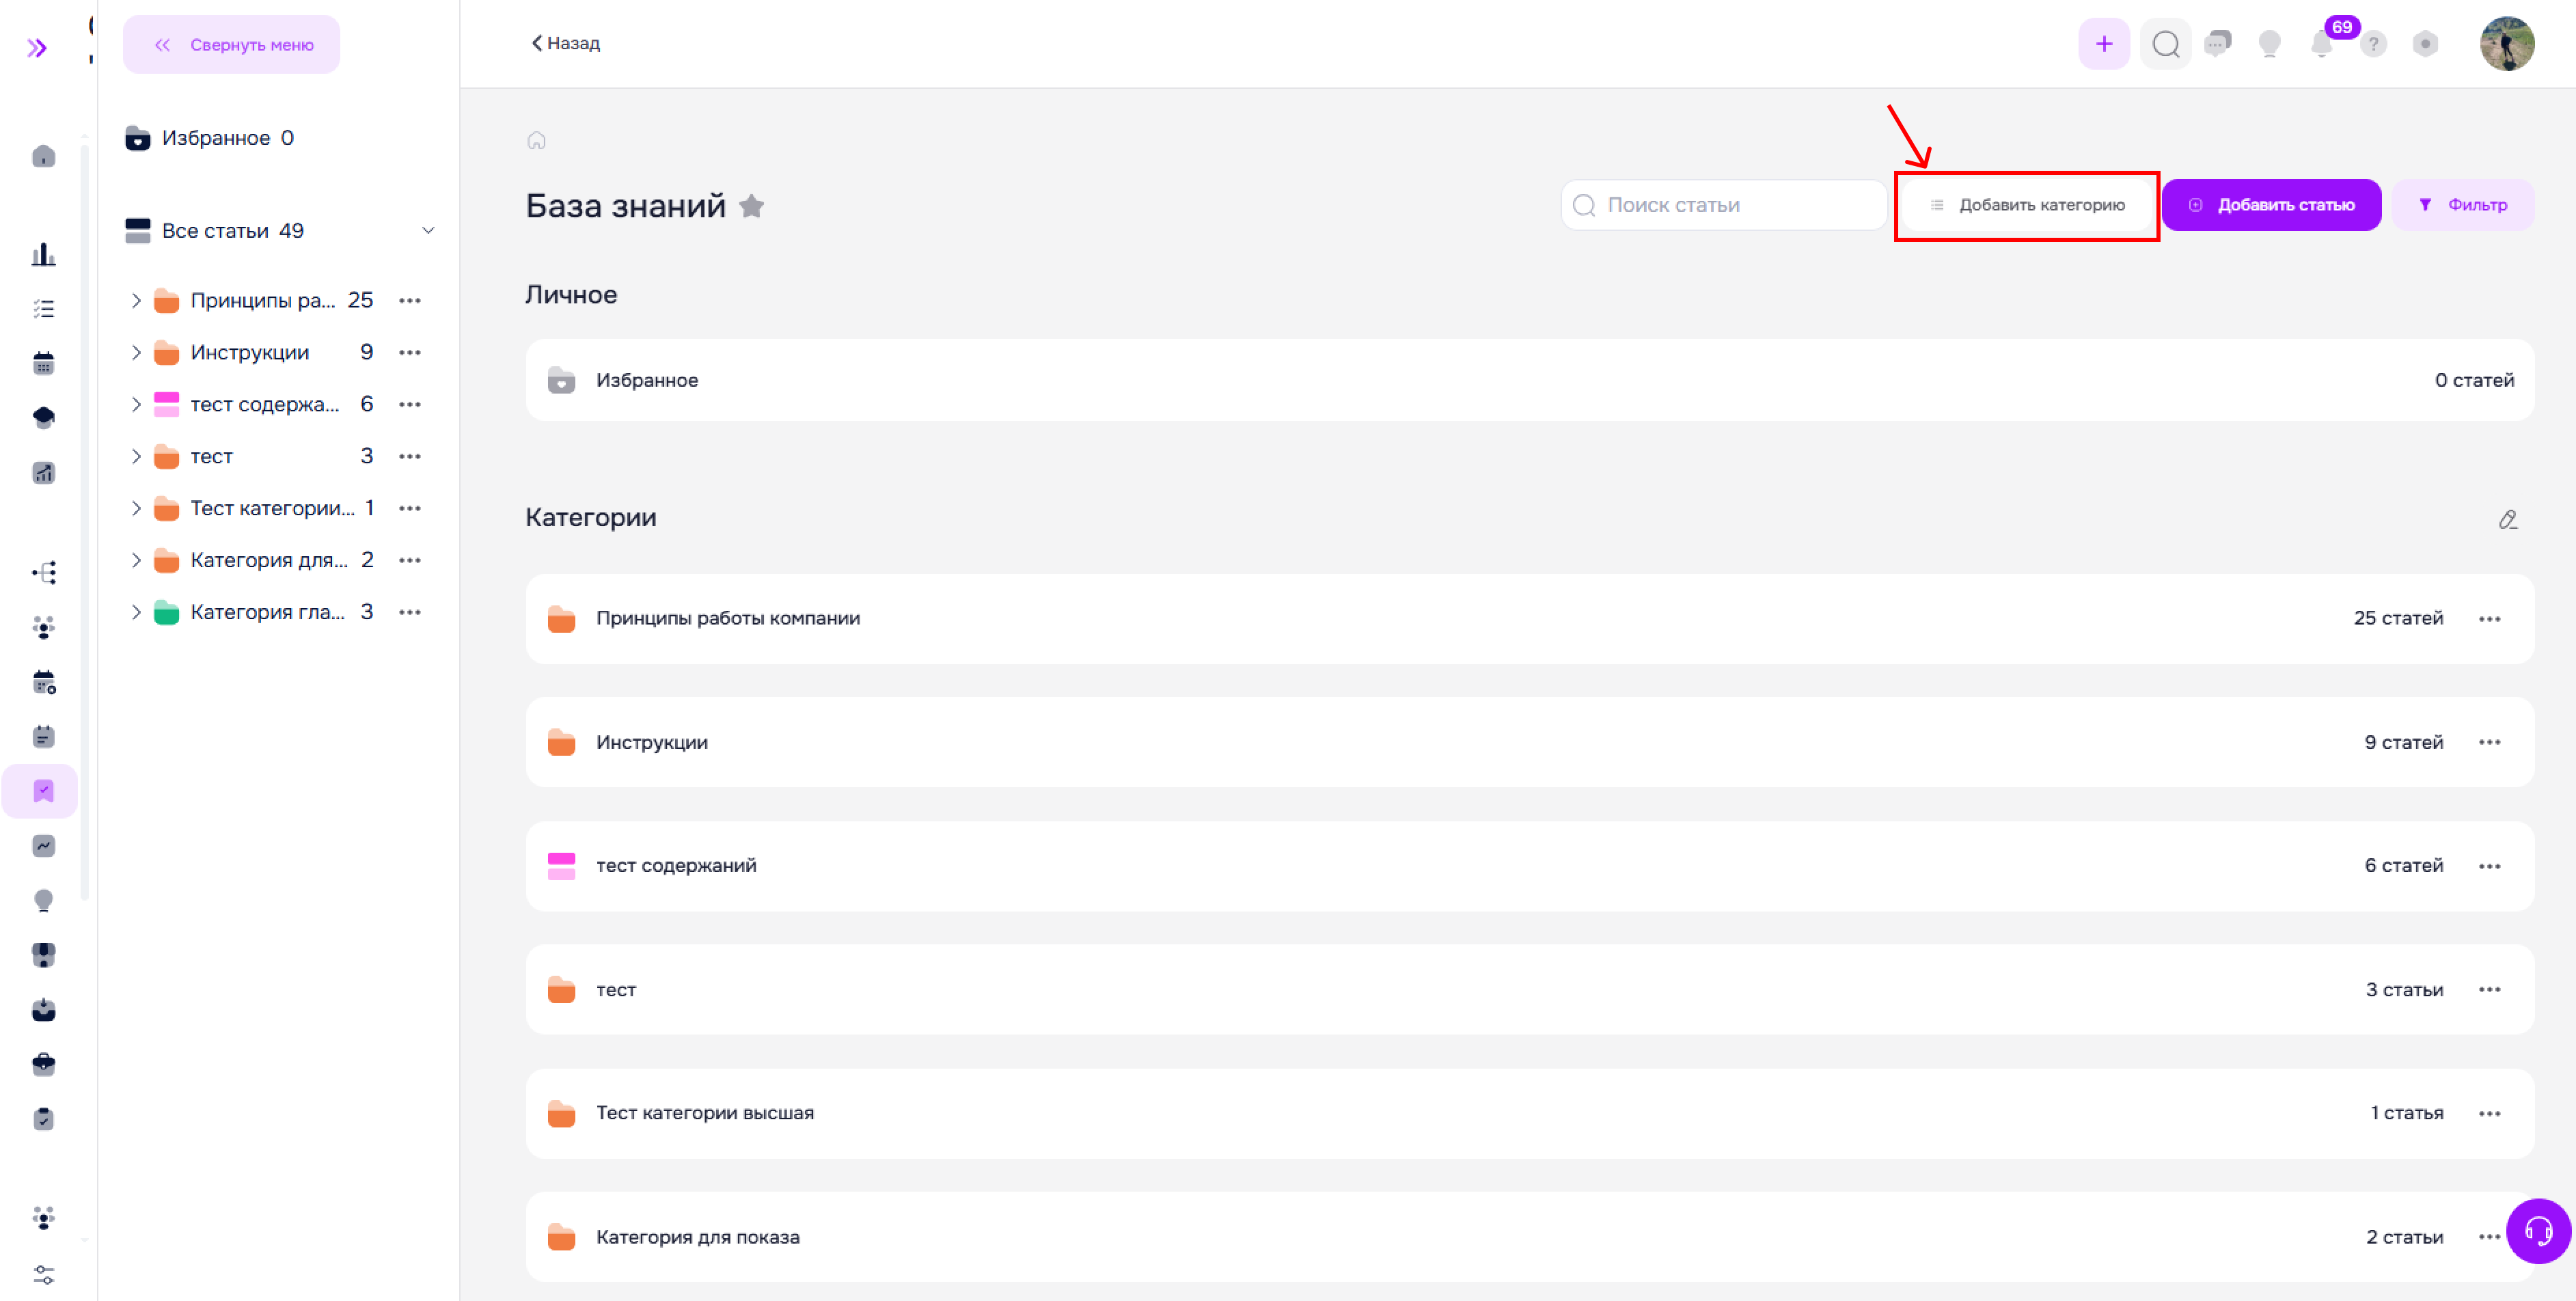The height and width of the screenshot is (1301, 2576).
Task: Expand the left sidebar with double chevron
Action: 37,48
